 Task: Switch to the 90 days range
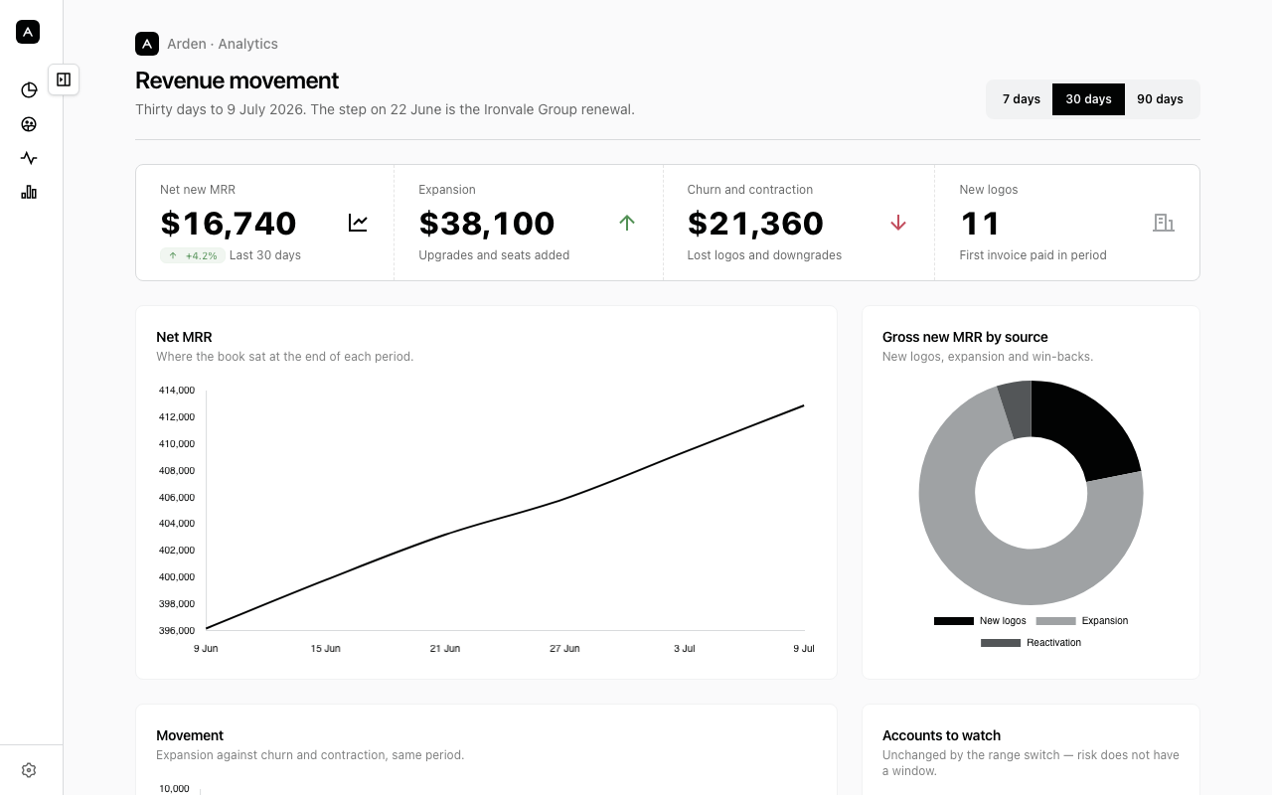click(x=1160, y=99)
